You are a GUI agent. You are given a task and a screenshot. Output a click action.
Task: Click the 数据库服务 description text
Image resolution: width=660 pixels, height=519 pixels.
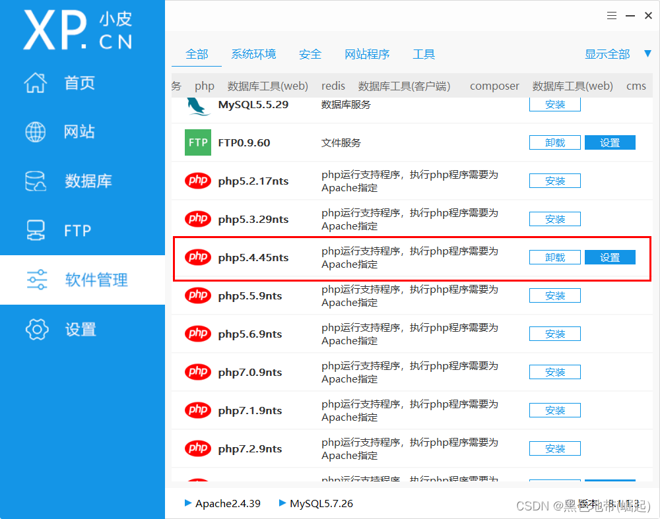(x=346, y=105)
